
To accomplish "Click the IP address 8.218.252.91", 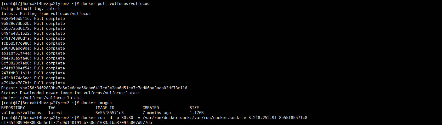I will coord(263,118).
